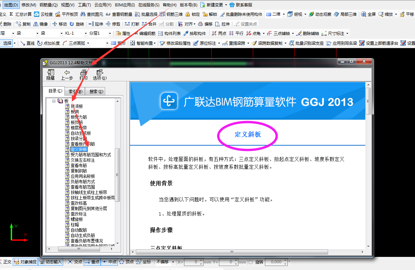The image size is (415, 270).
Task: Select the 点加长度 tool
Action: pos(48,43)
